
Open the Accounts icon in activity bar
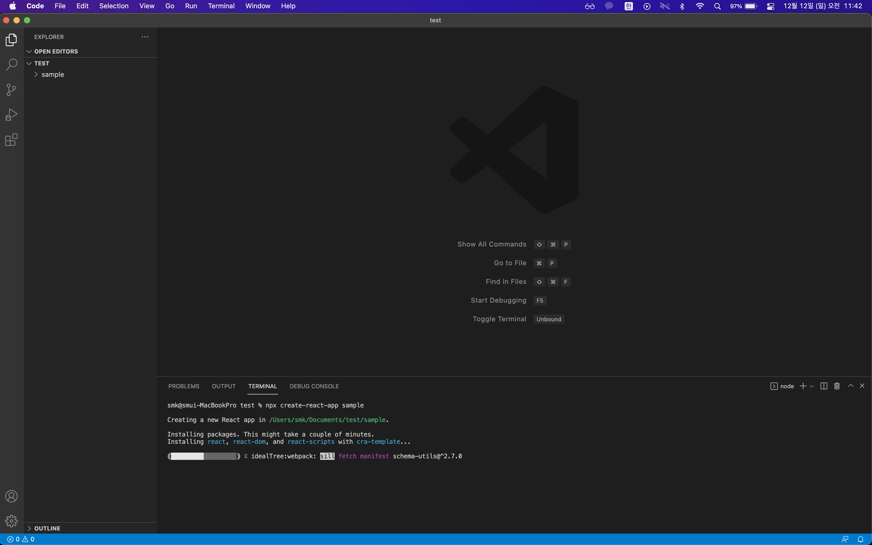tap(11, 496)
